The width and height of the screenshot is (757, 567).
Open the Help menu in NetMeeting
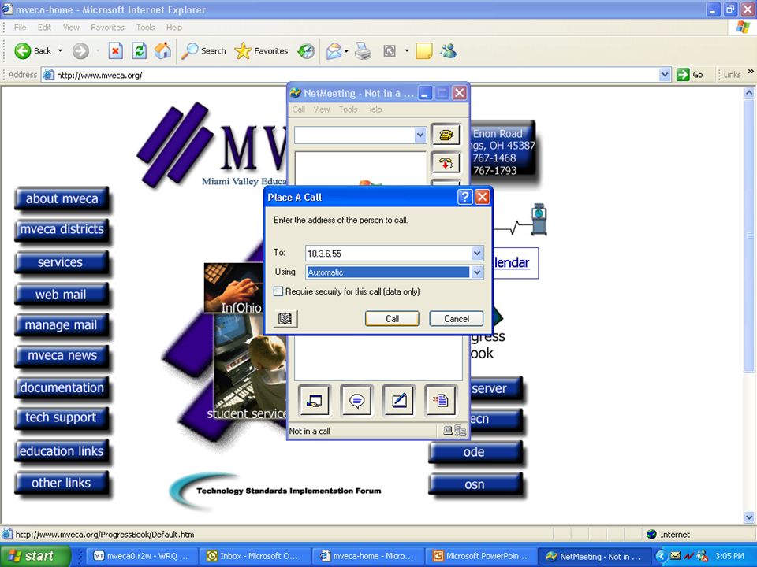click(x=374, y=109)
